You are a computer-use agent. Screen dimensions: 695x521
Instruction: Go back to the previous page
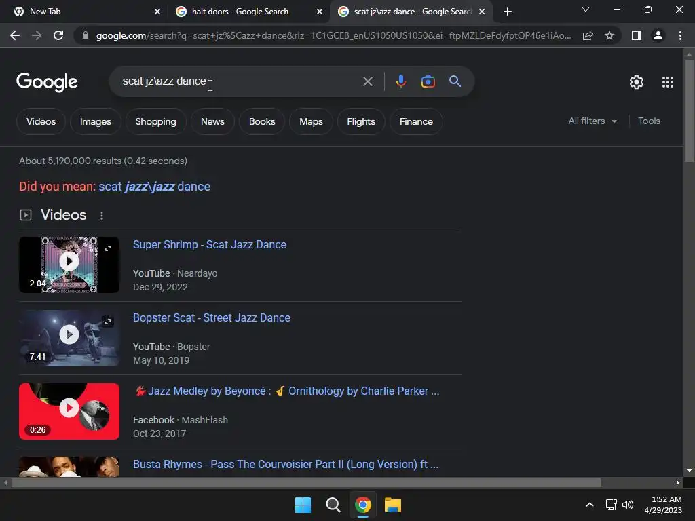click(15, 35)
